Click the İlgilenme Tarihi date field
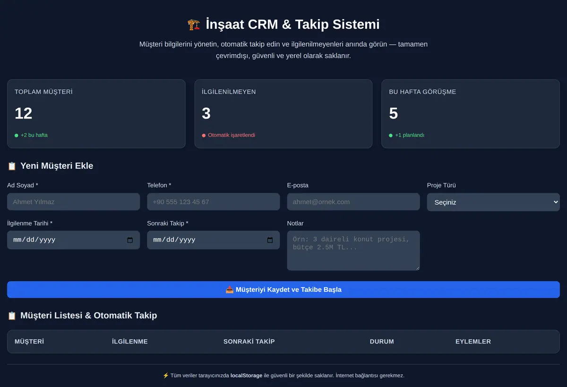The width and height of the screenshot is (567, 387). [73, 240]
